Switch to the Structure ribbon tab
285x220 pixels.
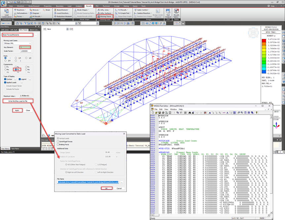pyautogui.click(x=20, y=6)
